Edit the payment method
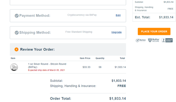 pyautogui.click(x=118, y=15)
